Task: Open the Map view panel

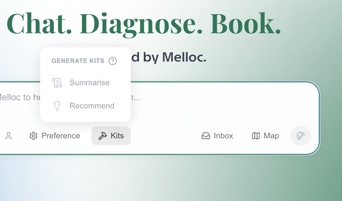Action: click(x=265, y=136)
